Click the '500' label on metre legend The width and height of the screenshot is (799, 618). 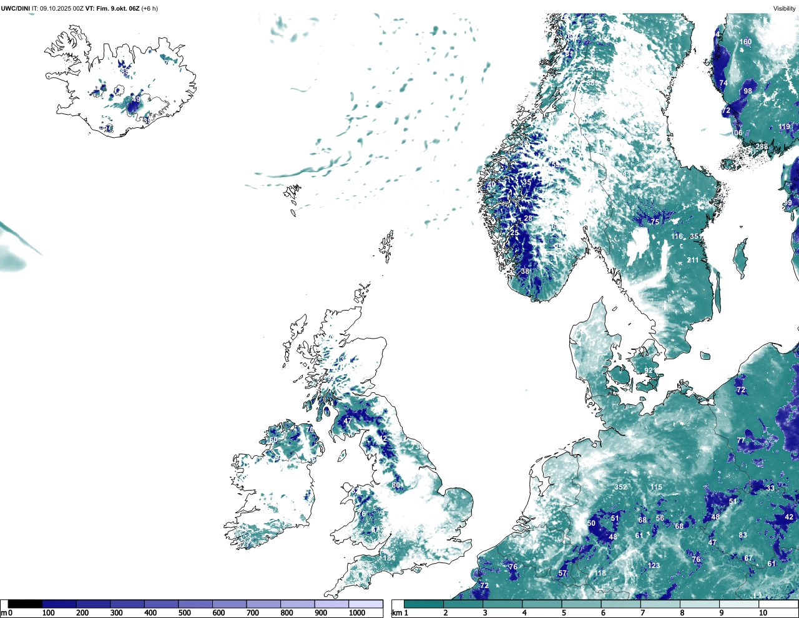pyautogui.click(x=184, y=613)
